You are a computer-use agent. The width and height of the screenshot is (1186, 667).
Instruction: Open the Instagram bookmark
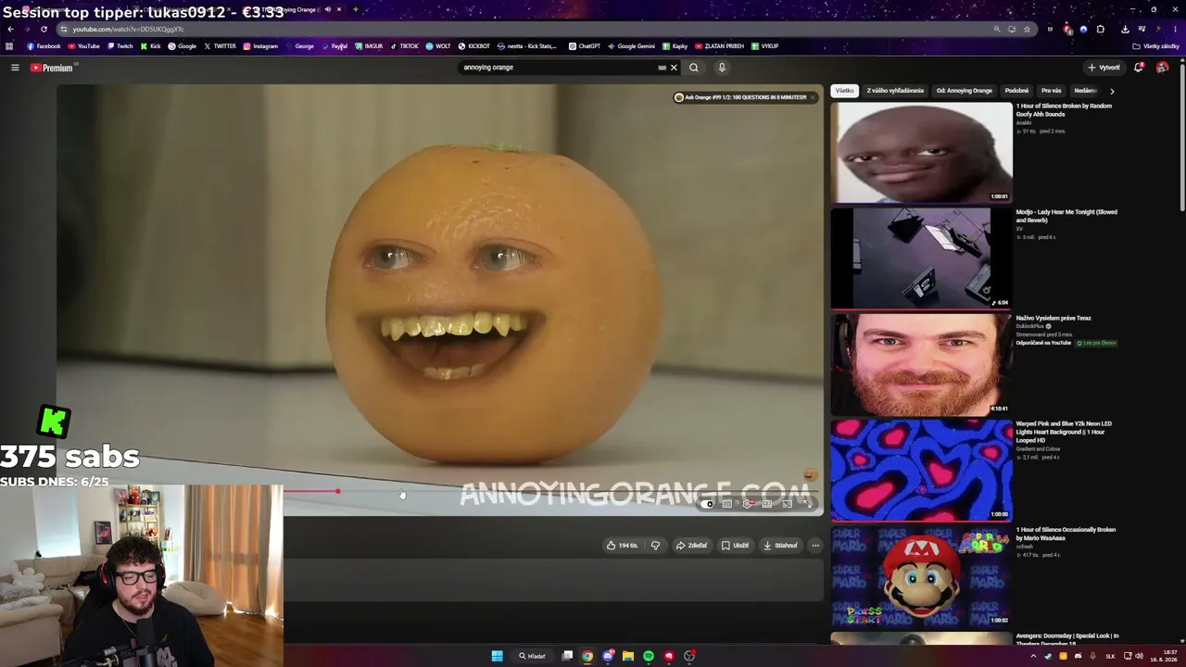[260, 46]
